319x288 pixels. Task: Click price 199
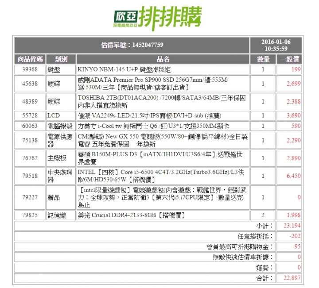coord(296,69)
